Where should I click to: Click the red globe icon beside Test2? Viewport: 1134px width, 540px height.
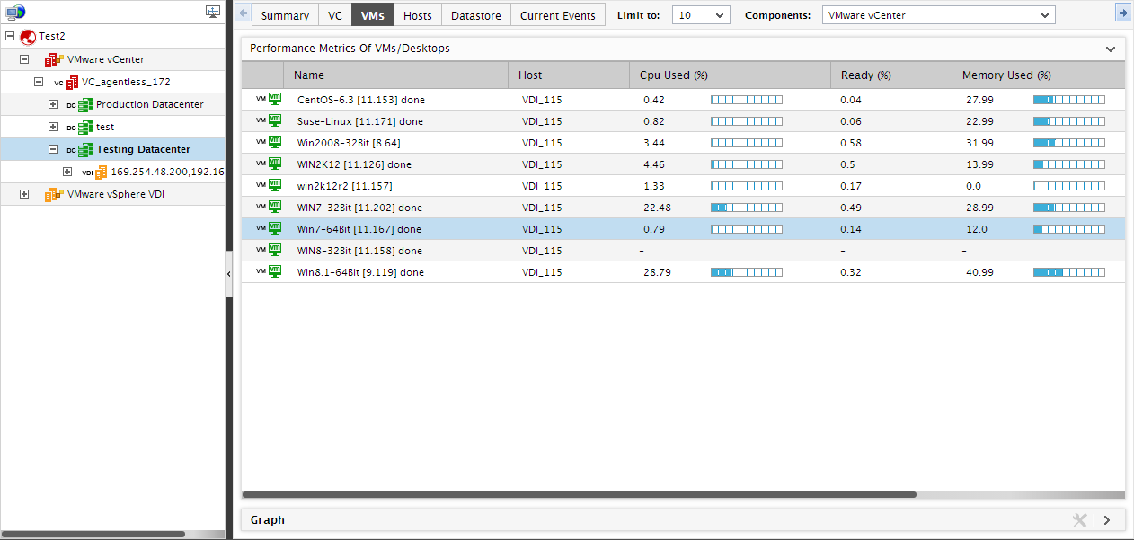pyautogui.click(x=28, y=37)
